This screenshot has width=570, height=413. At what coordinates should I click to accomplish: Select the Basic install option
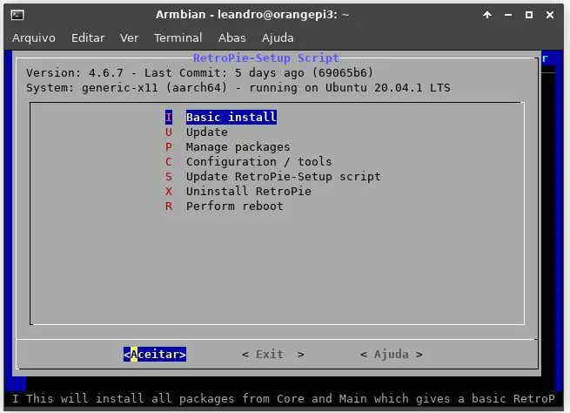[231, 117]
